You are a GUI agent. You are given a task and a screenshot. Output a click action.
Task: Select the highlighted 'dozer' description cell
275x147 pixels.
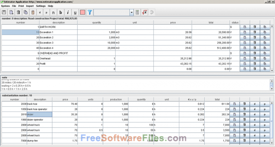click(x=39, y=114)
